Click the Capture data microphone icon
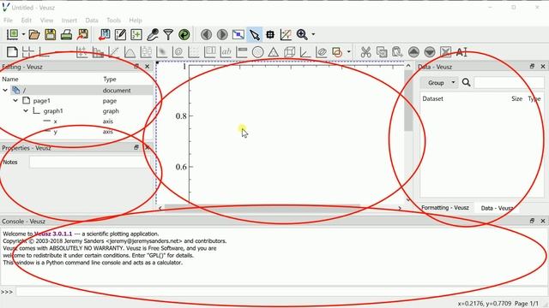This screenshot has height=308, width=549. click(x=153, y=34)
